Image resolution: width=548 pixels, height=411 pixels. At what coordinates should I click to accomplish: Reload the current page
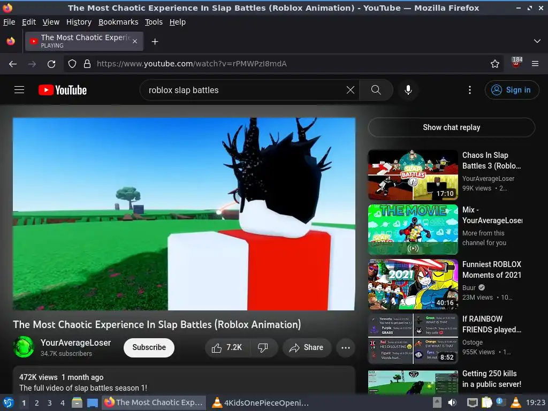tap(51, 64)
